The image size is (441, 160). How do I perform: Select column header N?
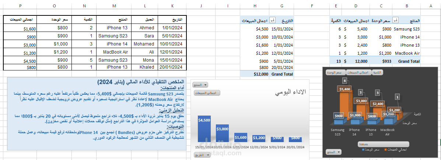[x=84, y=6]
